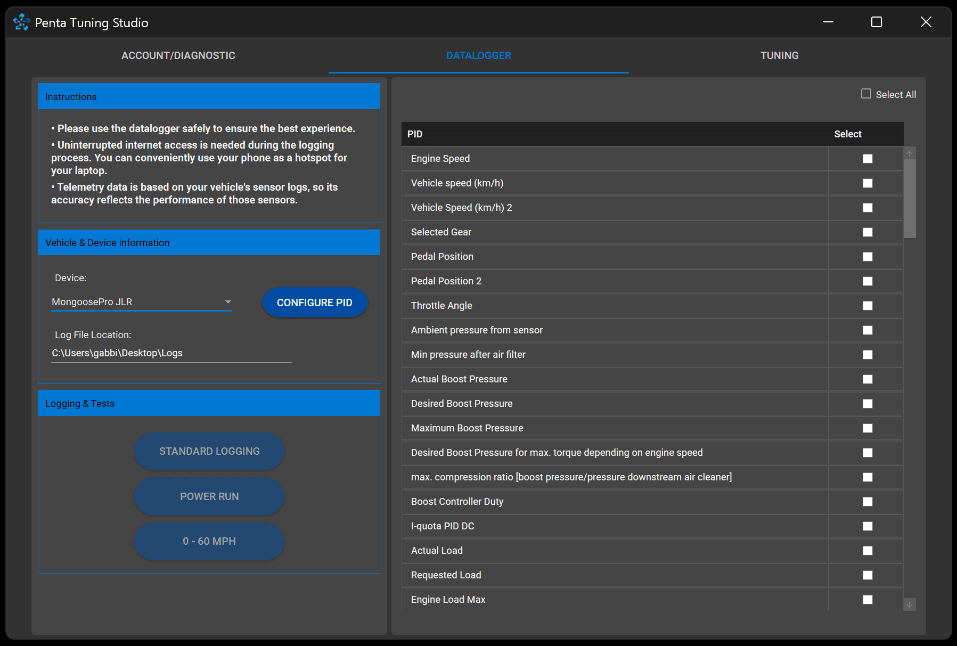Switch to the Account/Diagnostic tab
Screen dimensions: 957x646
click(178, 55)
